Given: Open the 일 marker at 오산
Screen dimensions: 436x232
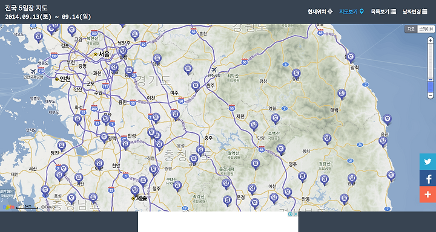Looking at the screenshot, I should (105, 120).
